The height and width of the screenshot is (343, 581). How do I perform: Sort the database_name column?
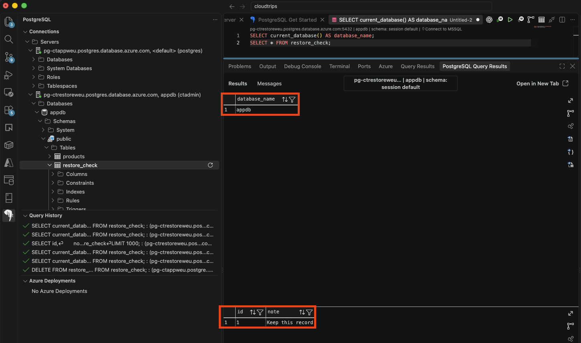point(284,99)
